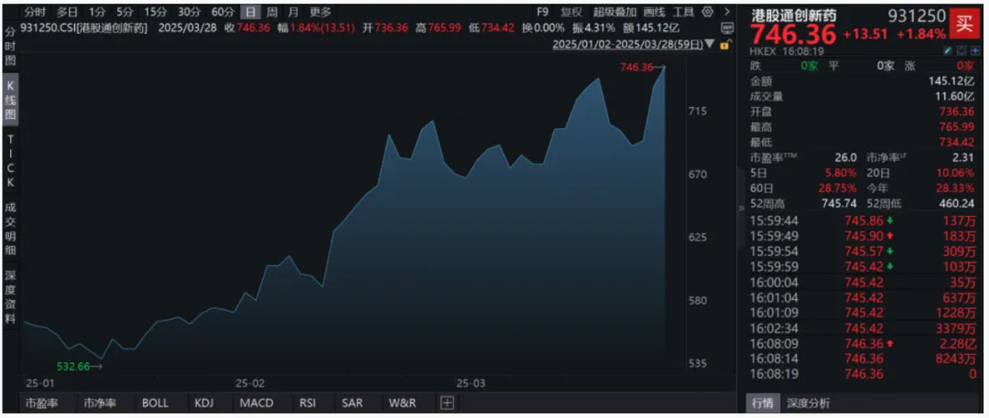Click the plus icon to add an indicator
Screen dimensions: 989x418
(446, 402)
